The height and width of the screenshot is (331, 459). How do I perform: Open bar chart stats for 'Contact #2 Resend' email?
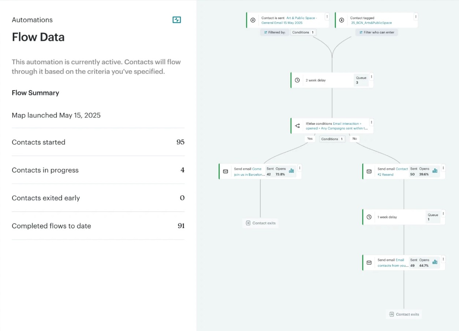click(435, 170)
